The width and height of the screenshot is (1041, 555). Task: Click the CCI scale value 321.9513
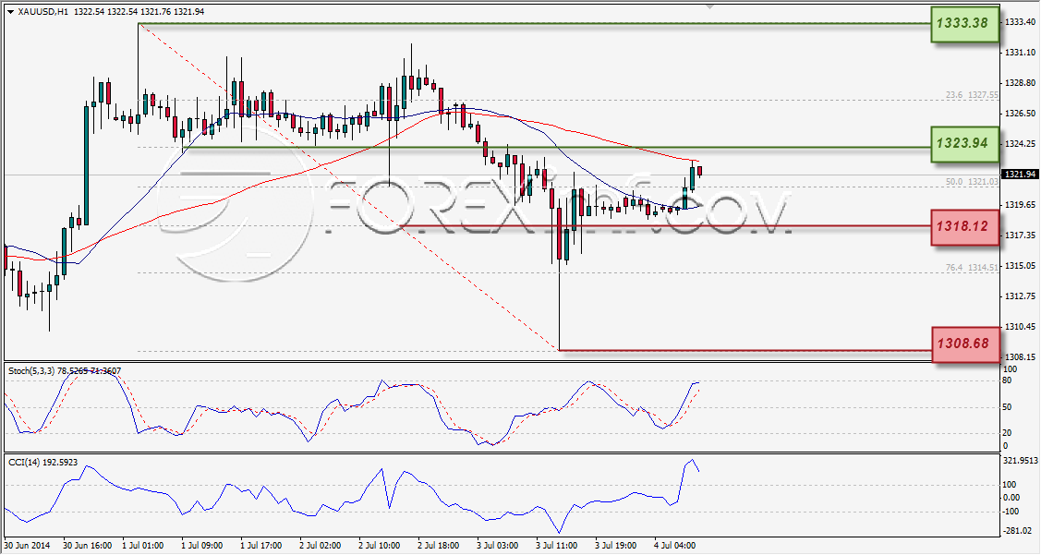click(x=1020, y=459)
